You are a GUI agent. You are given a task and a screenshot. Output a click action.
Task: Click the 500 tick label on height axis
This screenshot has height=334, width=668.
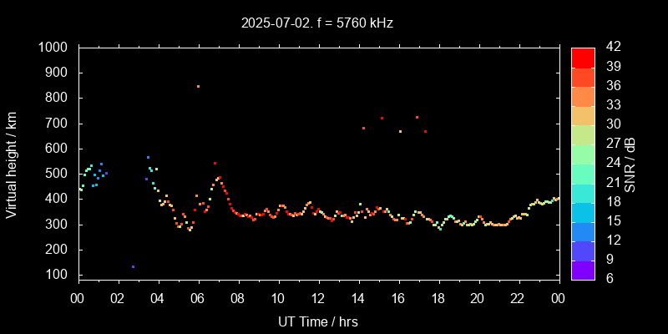click(58, 174)
